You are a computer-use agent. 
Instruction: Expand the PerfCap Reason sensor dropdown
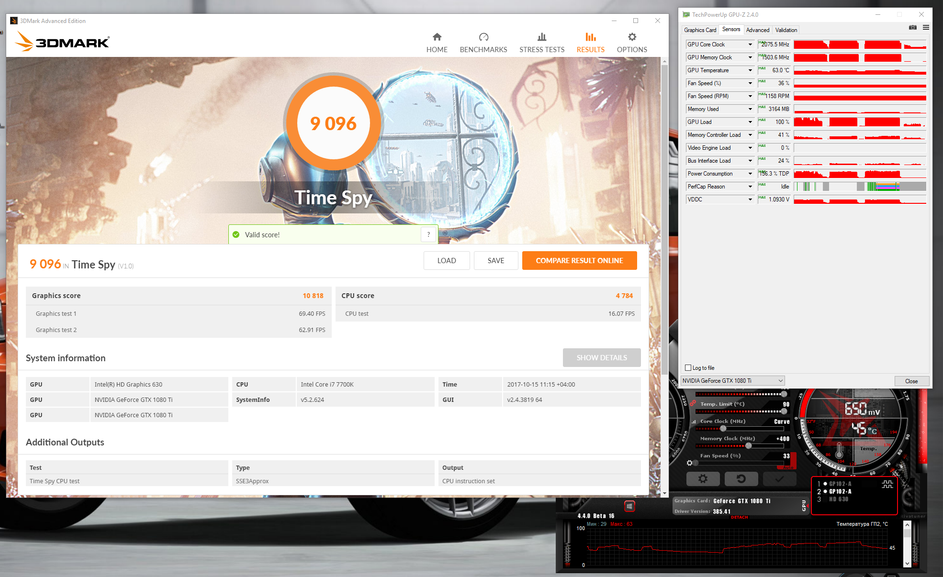click(x=750, y=187)
